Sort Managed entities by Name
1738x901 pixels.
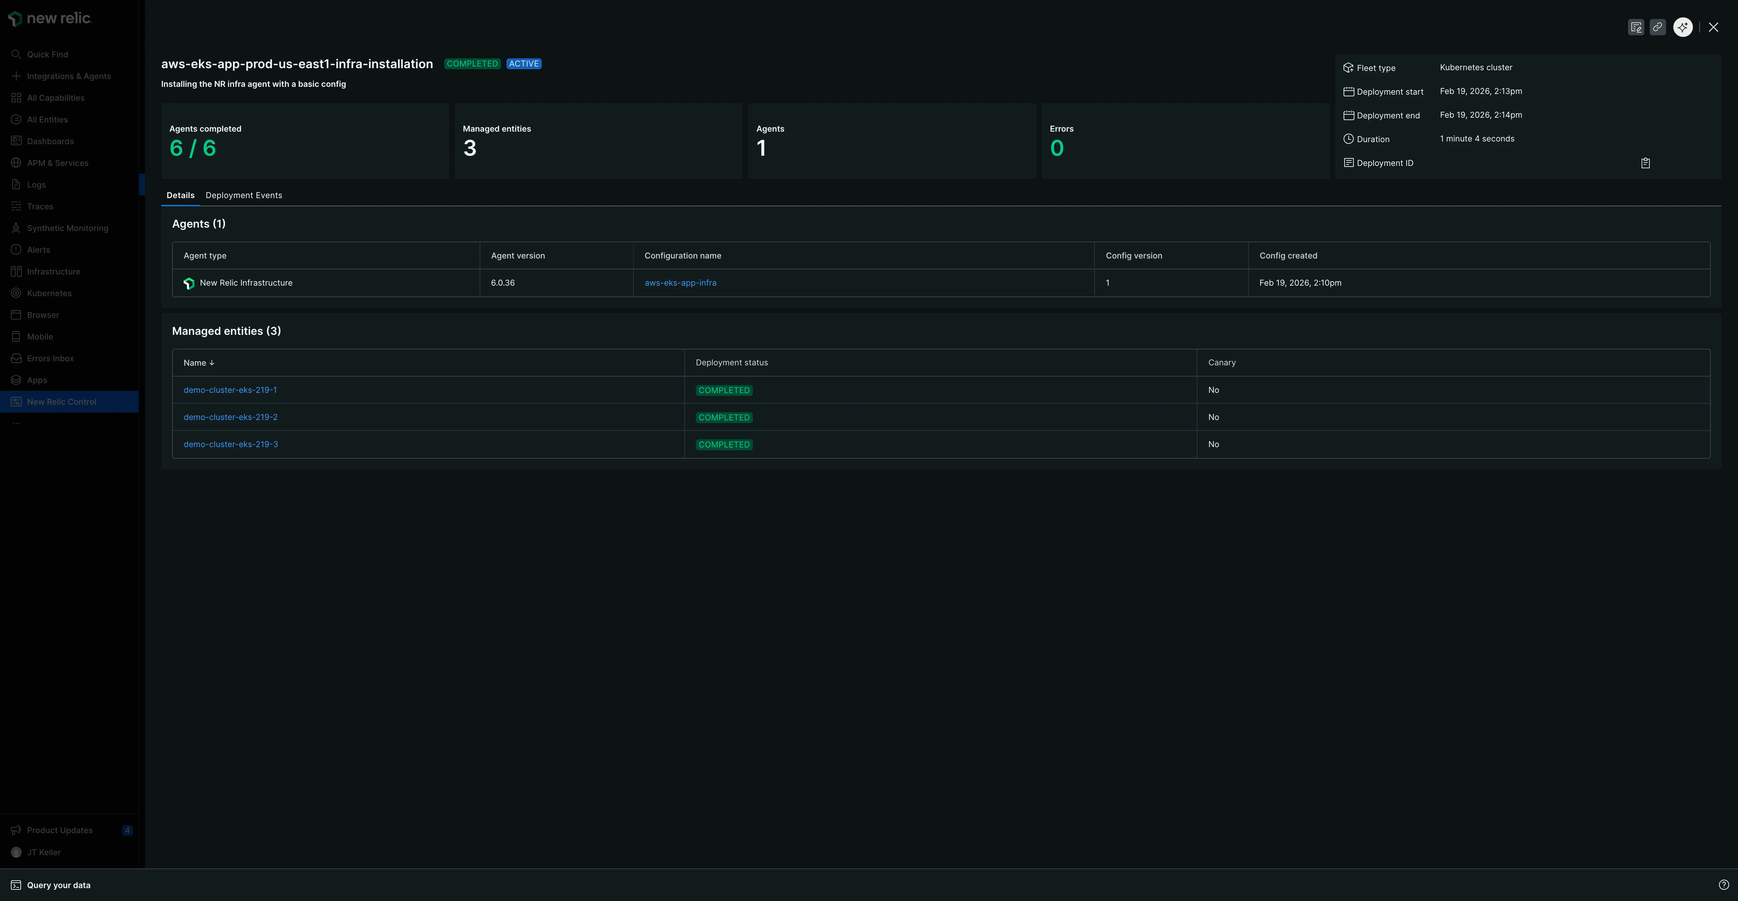(x=198, y=362)
